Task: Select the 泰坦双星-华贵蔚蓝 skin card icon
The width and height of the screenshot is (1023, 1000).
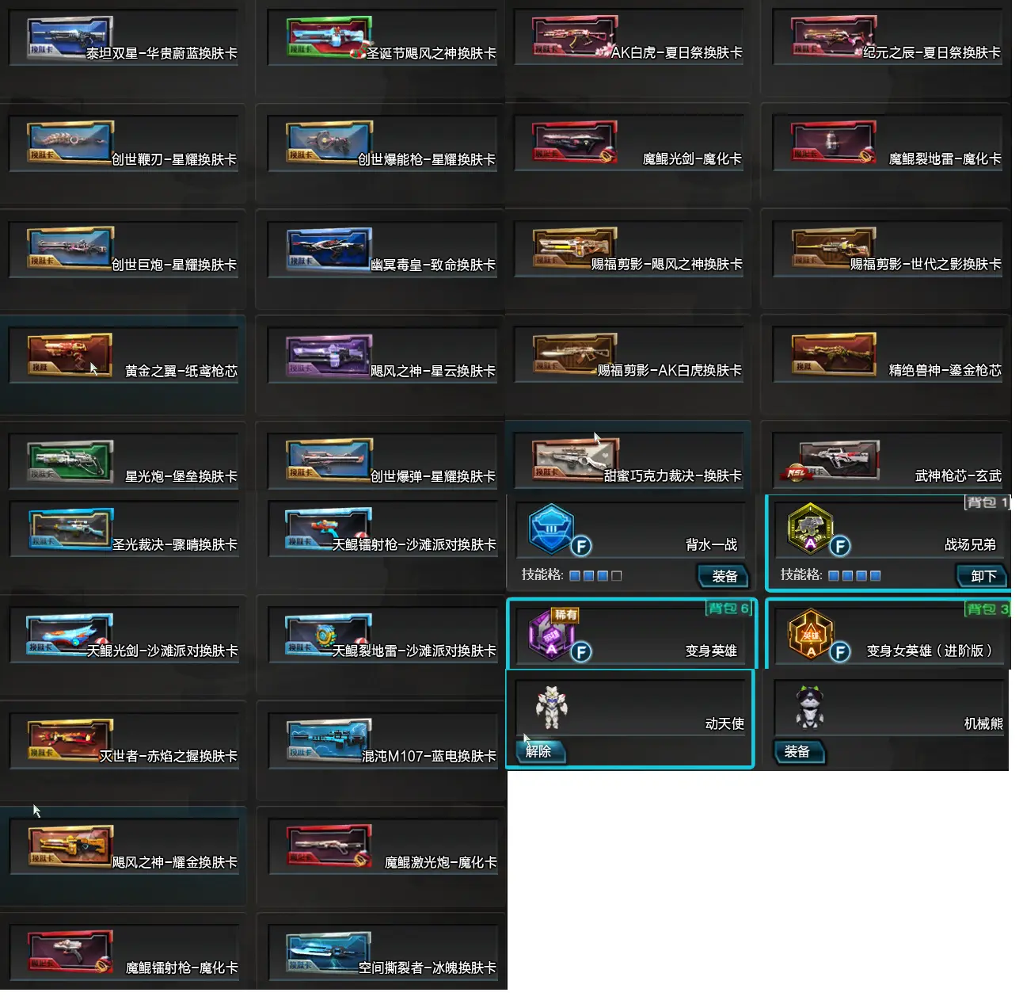Action: coord(70,37)
